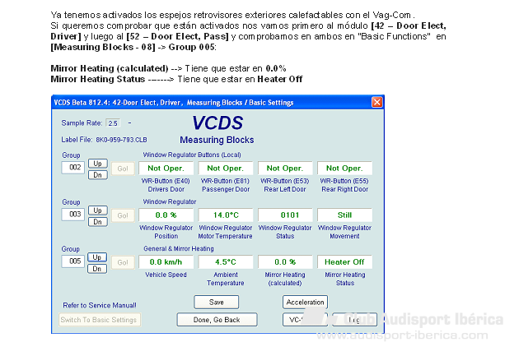Viewport: 505px width, 342px height.
Task: Click the Acceleration button
Action: pyautogui.click(x=305, y=303)
